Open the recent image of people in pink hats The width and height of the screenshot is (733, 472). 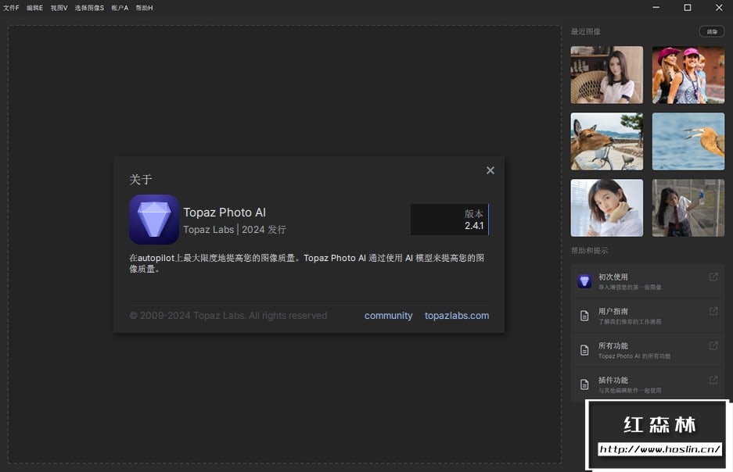[688, 75]
